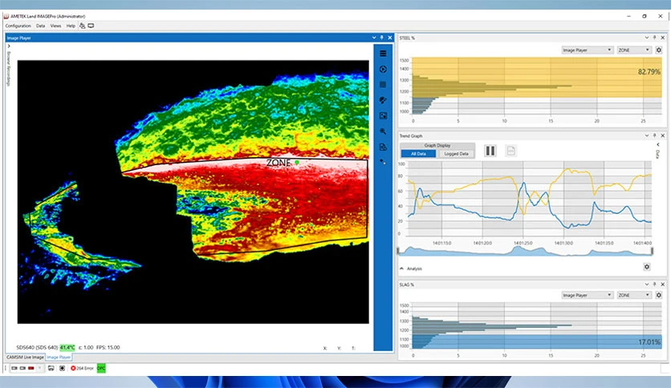The height and width of the screenshot is (388, 671).
Task: Open Image Player source dropdown in SLAG % panel
Action: [587, 295]
